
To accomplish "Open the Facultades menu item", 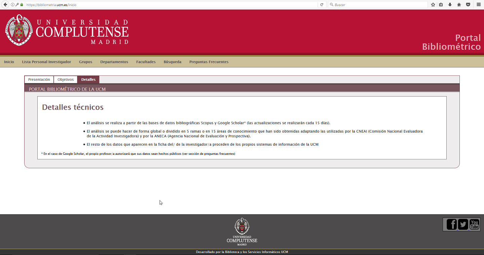I will [x=146, y=62].
